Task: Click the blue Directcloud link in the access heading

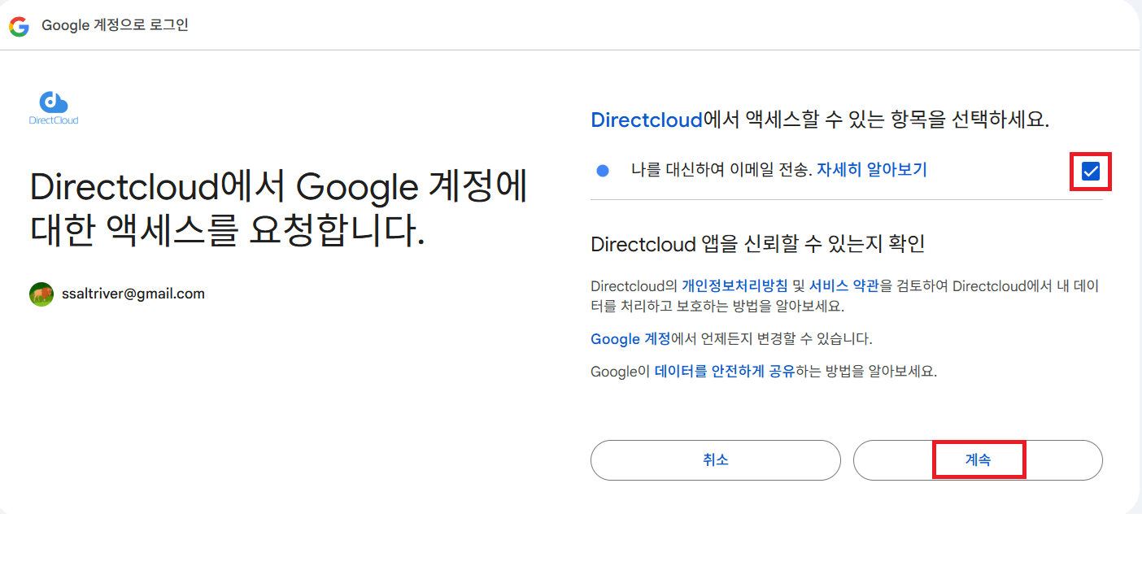Action: 646,120
